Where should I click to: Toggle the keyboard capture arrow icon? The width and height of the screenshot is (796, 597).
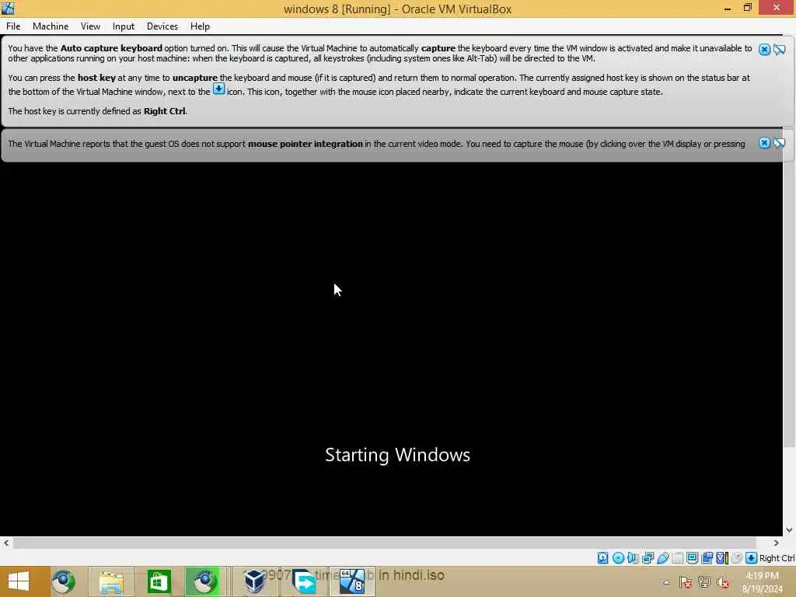click(x=751, y=558)
